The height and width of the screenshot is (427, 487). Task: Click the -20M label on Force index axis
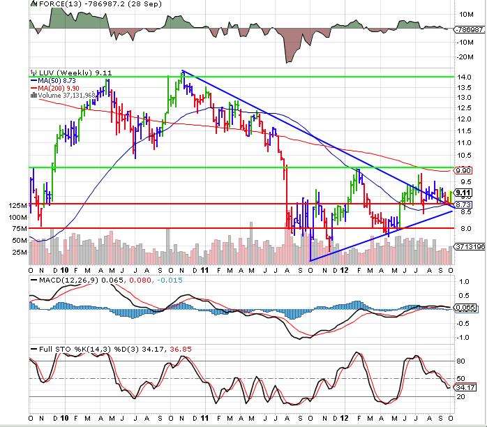point(465,57)
